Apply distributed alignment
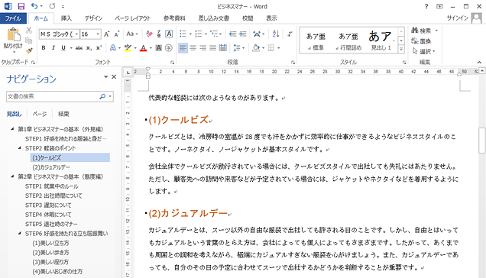 pyautogui.click(x=223, y=48)
